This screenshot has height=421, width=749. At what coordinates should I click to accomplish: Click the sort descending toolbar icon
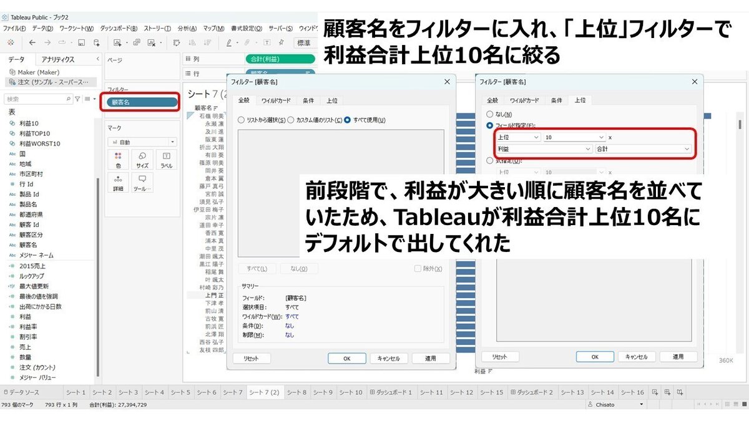pos(207,42)
